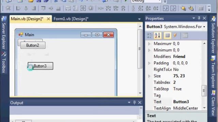Make vertical spacing equal via toolbar icon
The image size is (218, 122).
click(133, 8)
